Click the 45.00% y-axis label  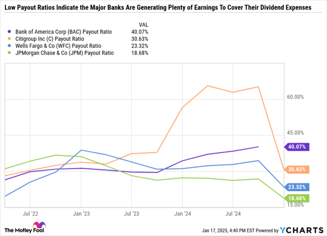[295, 133]
